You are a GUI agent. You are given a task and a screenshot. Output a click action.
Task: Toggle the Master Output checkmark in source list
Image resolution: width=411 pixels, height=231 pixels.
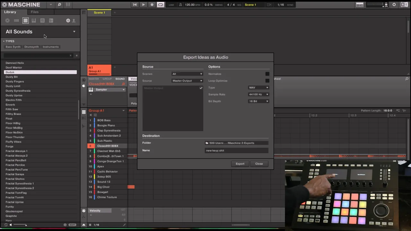[201, 88]
